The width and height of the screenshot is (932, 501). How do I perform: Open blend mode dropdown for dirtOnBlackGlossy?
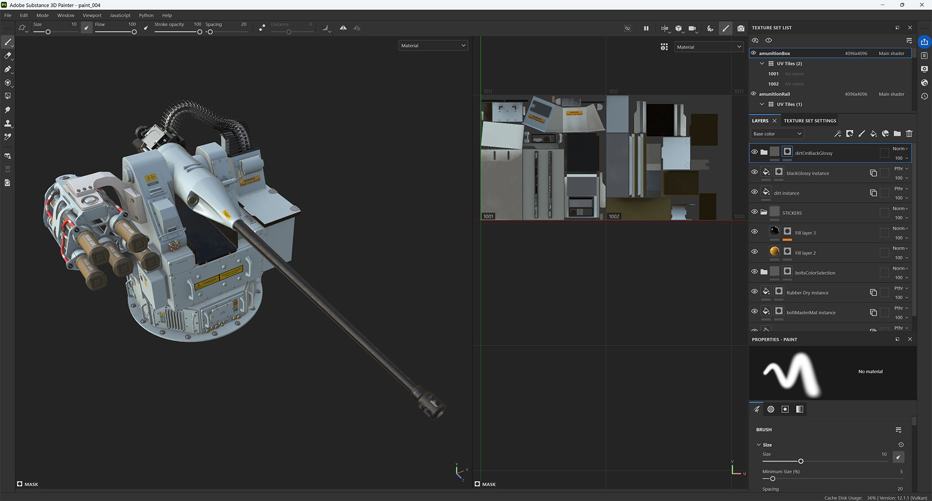[900, 149]
